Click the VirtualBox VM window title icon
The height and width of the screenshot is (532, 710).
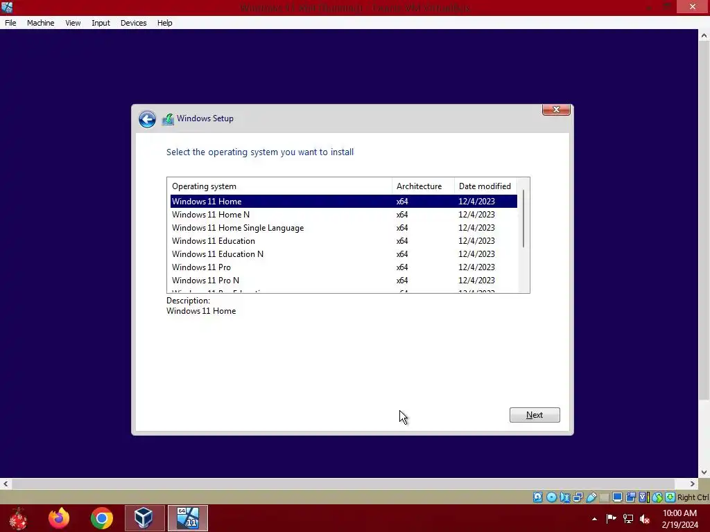(7, 7)
